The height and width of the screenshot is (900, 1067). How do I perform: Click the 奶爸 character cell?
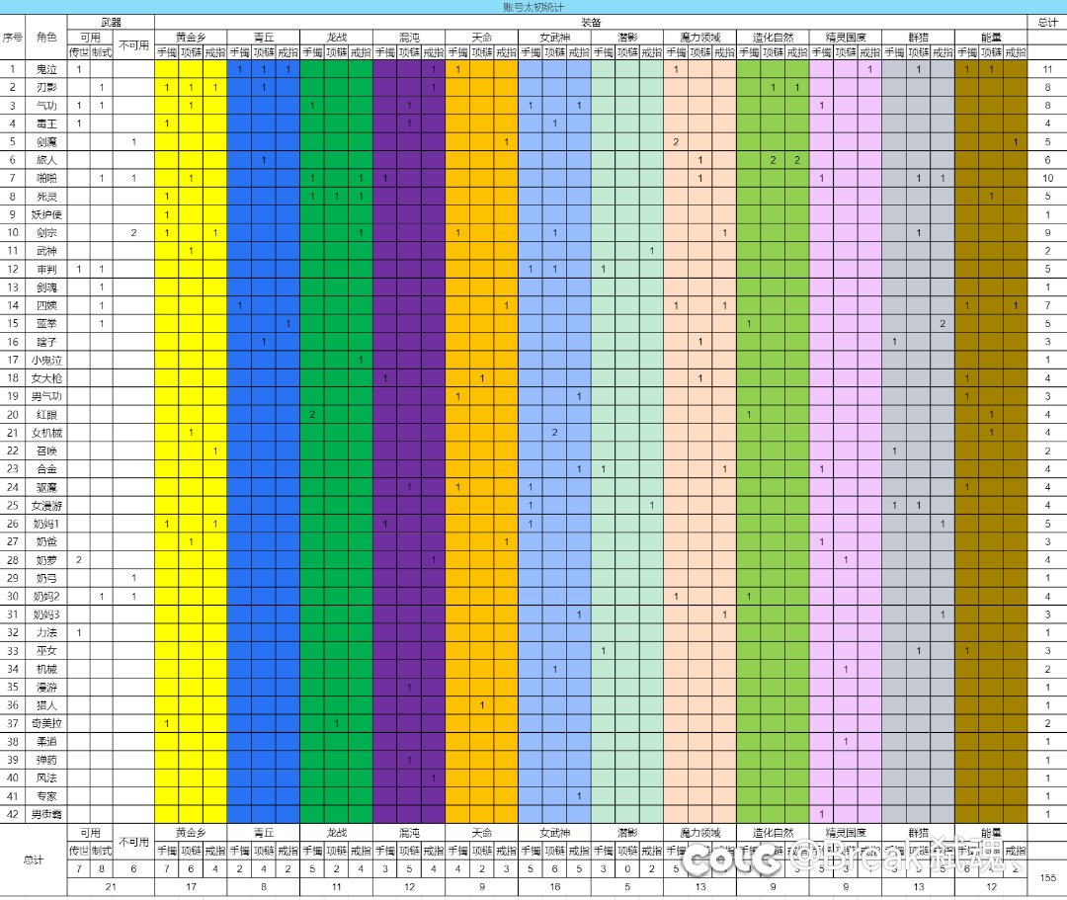click(x=46, y=541)
